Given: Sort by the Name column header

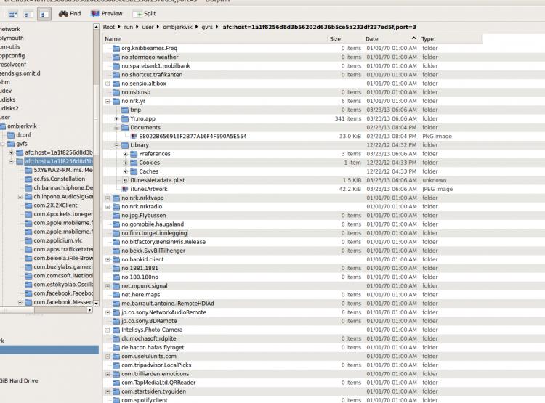Looking at the screenshot, I should [x=215, y=39].
